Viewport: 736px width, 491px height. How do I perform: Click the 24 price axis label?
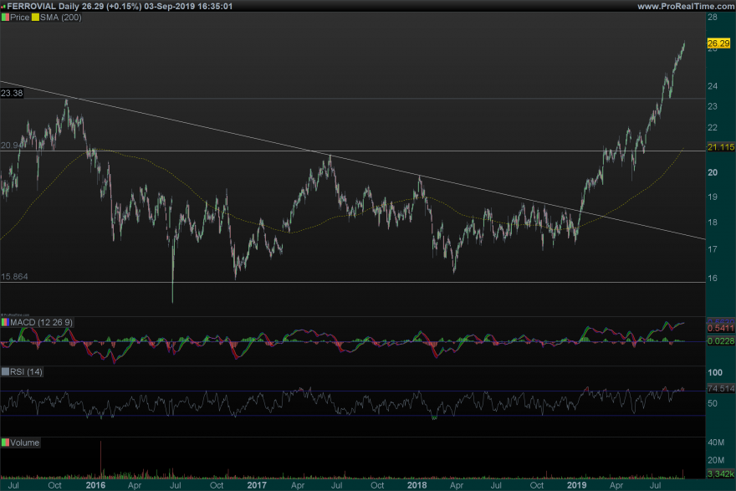713,86
